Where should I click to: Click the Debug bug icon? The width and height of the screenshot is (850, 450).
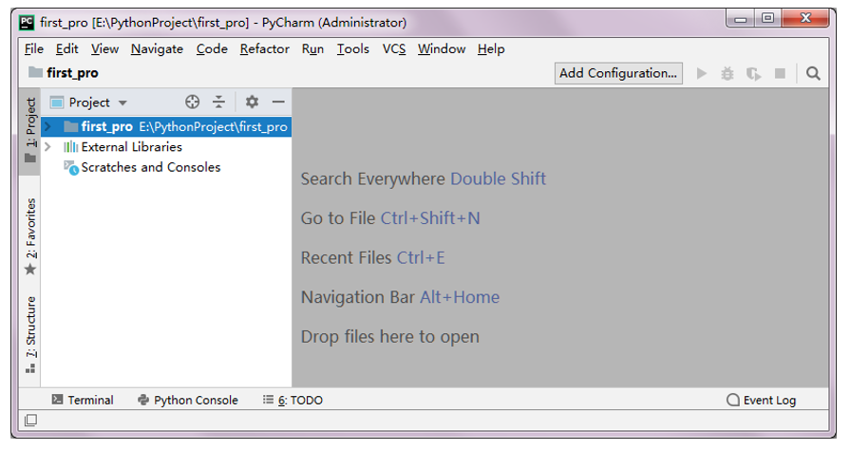[727, 73]
